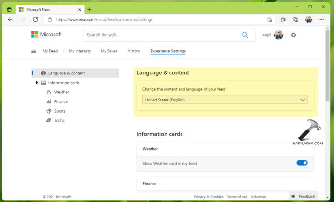Go back using the browser back arrow
The height and width of the screenshot is (202, 334).
[x=10, y=20]
